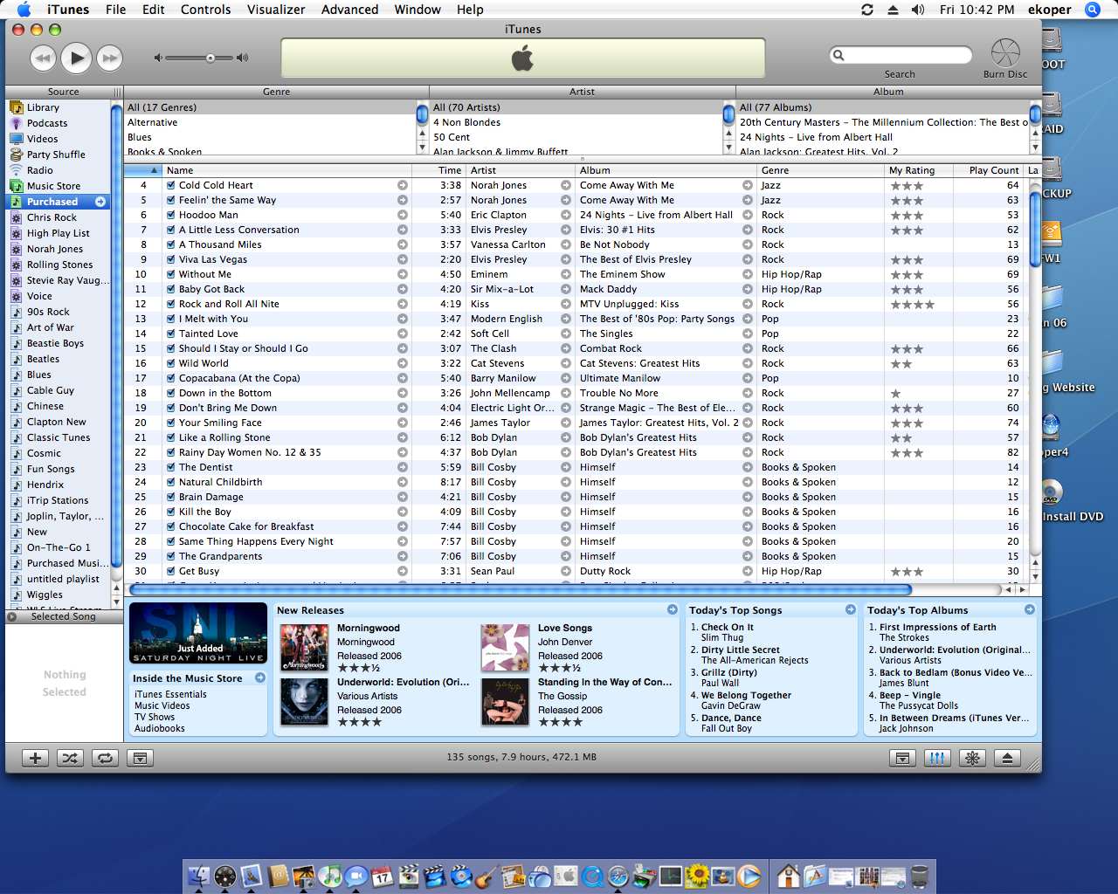This screenshot has width=1118, height=894.
Task: Click album arrow next to Be Not Nobody
Action: tap(748, 244)
